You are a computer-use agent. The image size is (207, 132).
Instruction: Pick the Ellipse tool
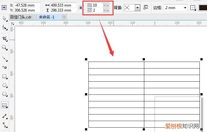click(x=4, y=85)
